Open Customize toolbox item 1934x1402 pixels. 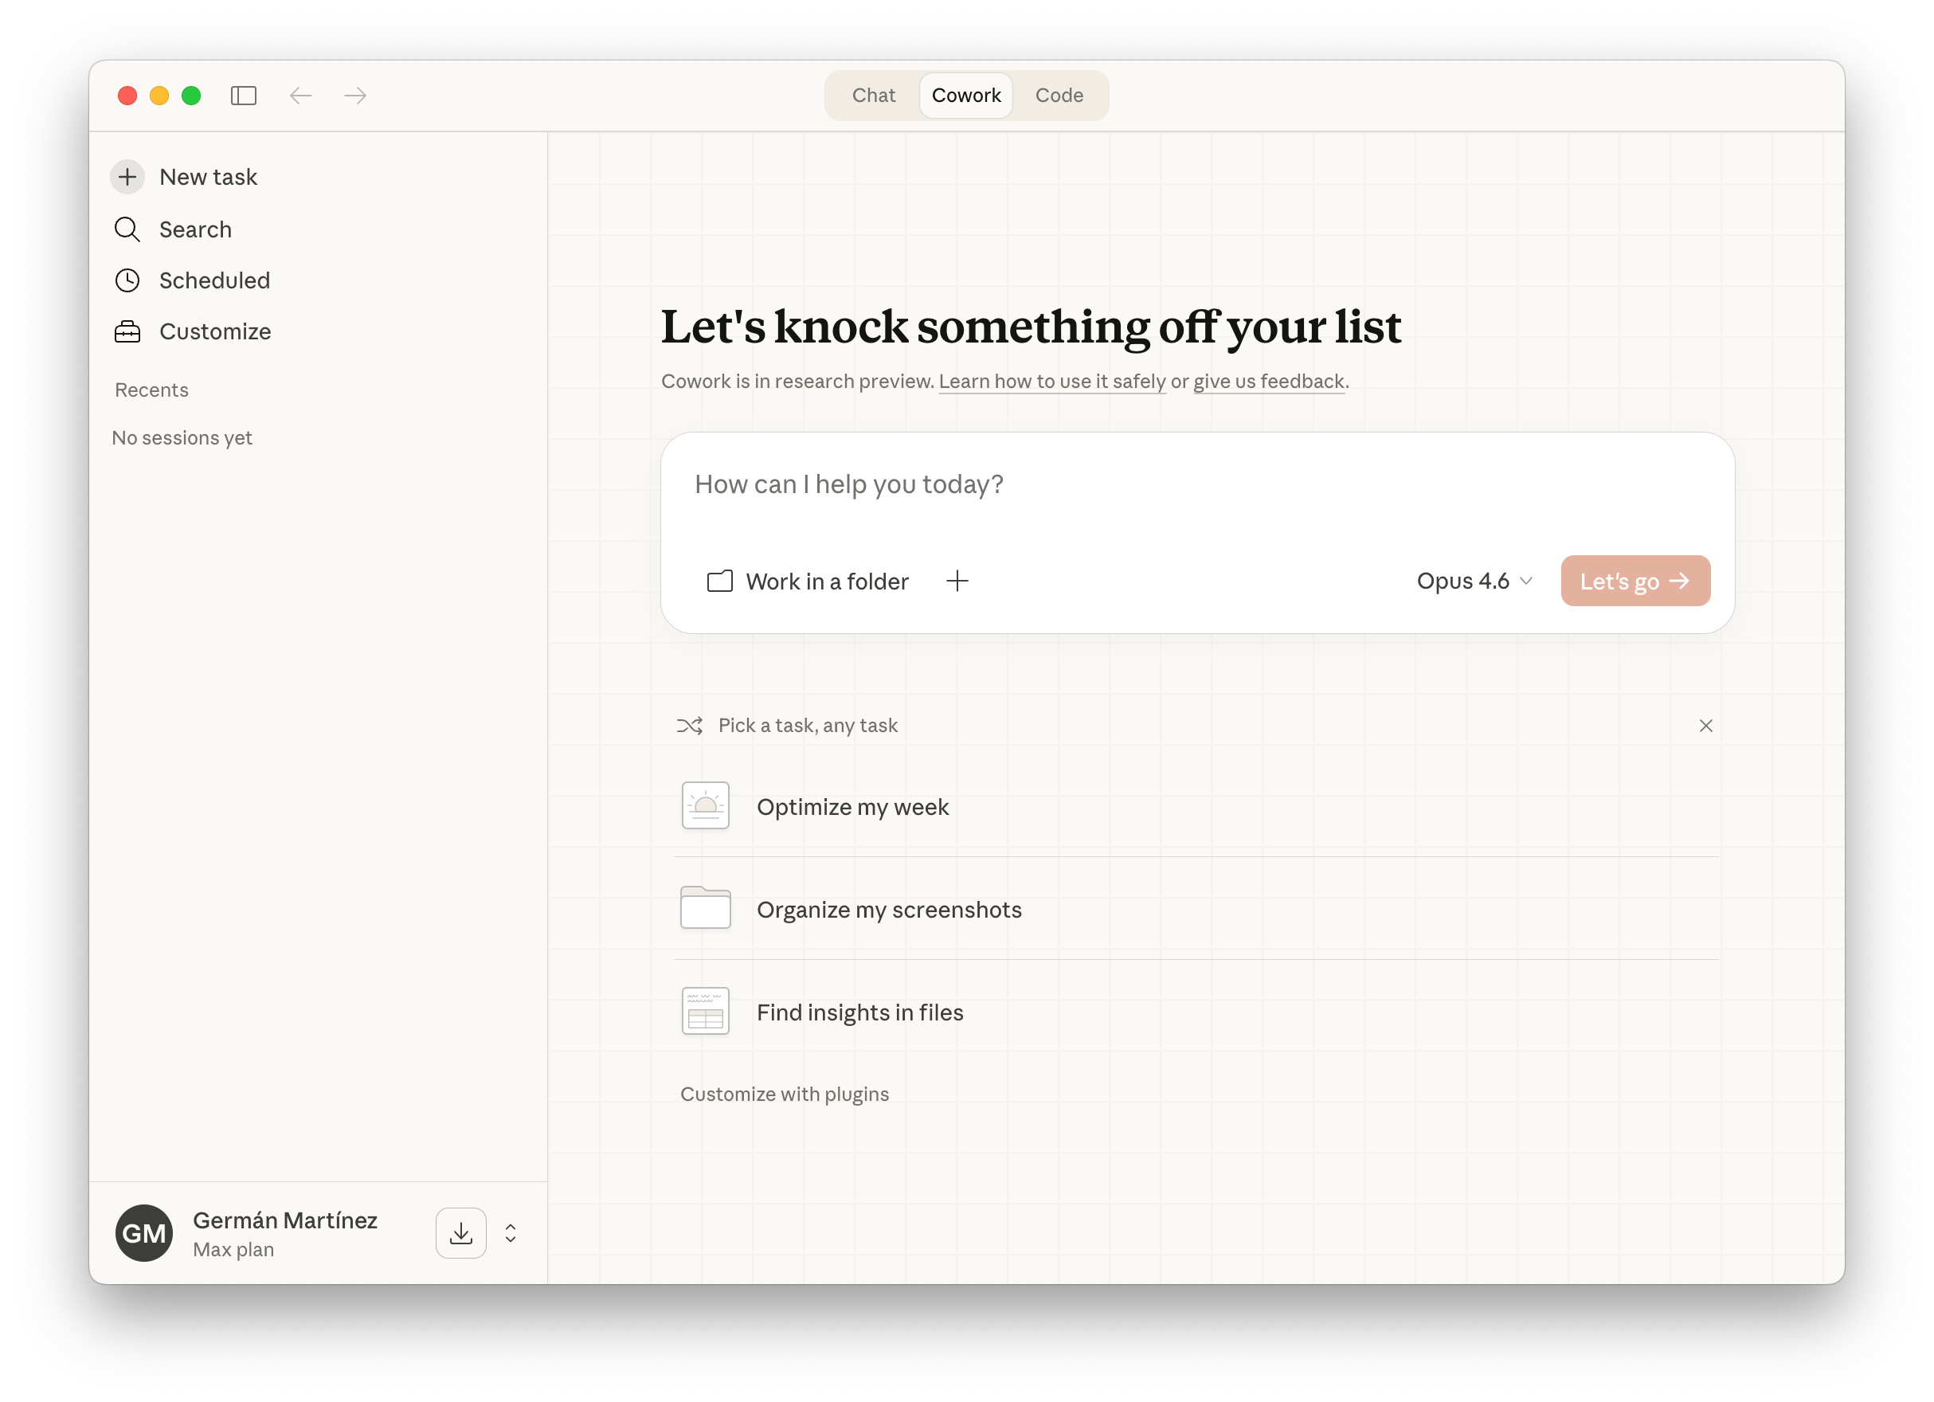point(214,331)
